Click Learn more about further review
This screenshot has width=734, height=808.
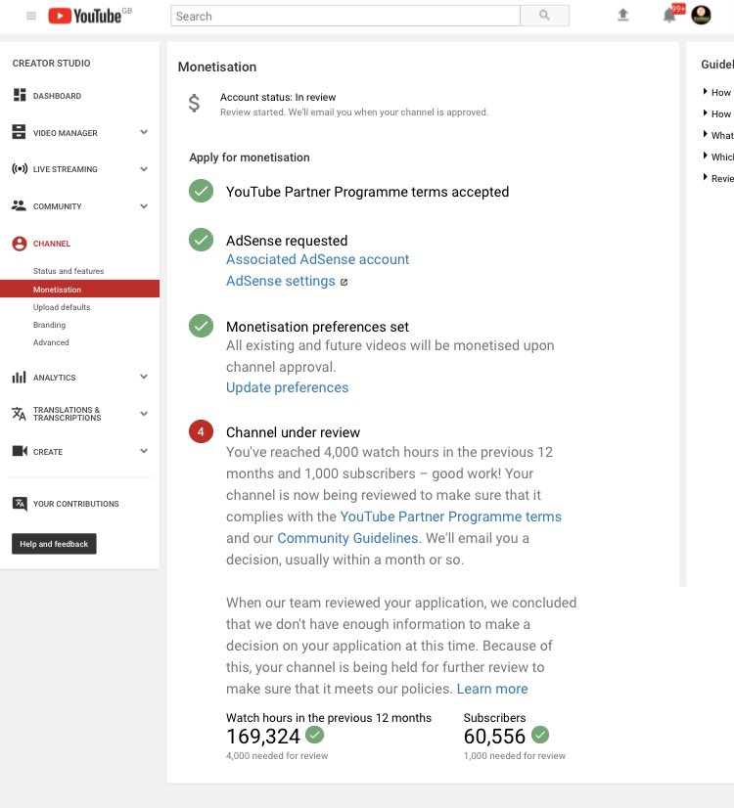tap(492, 689)
